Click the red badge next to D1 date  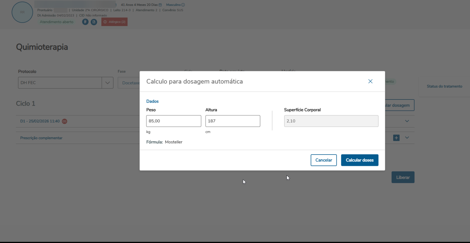click(x=65, y=121)
